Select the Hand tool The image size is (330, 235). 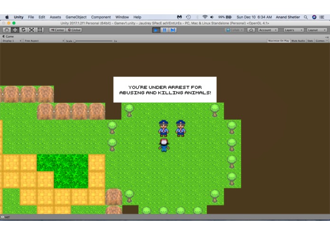[x=7, y=30]
